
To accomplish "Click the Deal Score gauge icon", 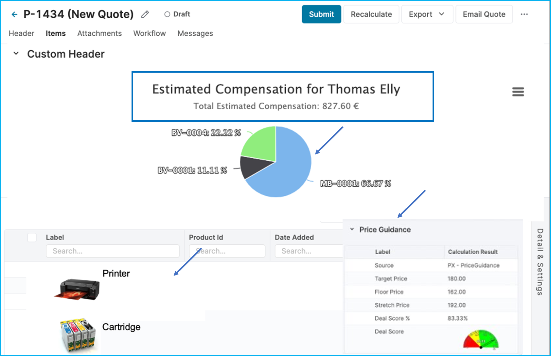I will (x=480, y=339).
